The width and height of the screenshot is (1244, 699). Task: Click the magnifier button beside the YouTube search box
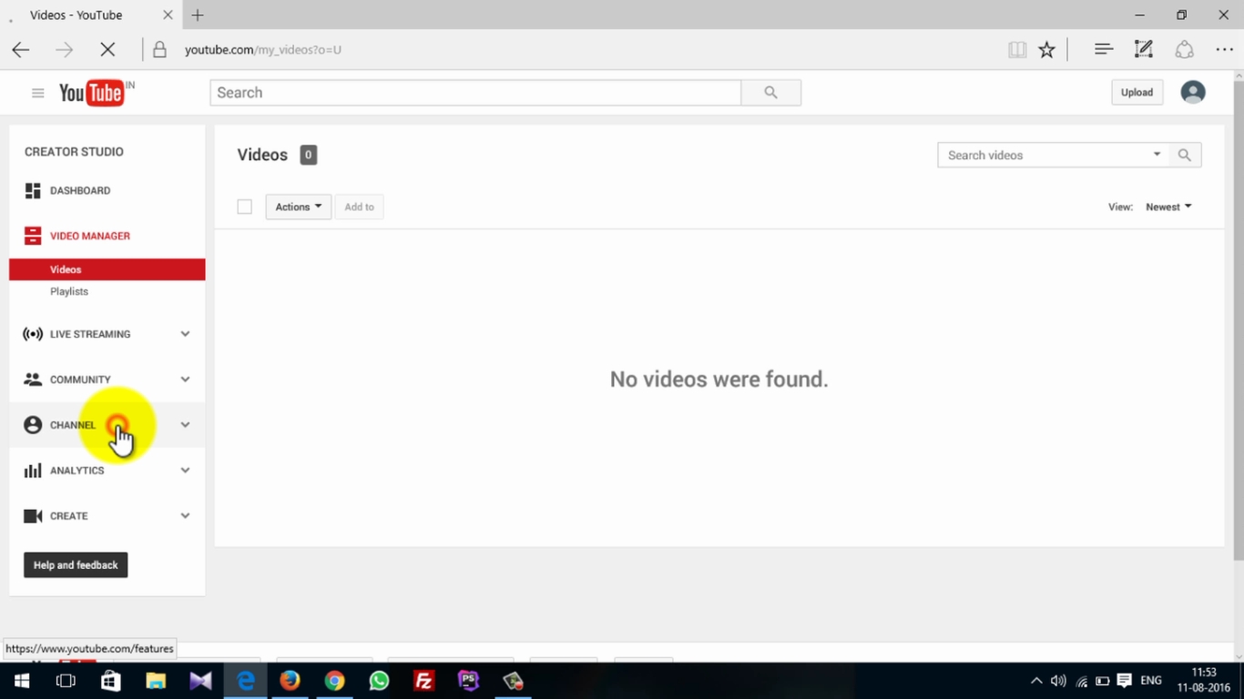[771, 92]
